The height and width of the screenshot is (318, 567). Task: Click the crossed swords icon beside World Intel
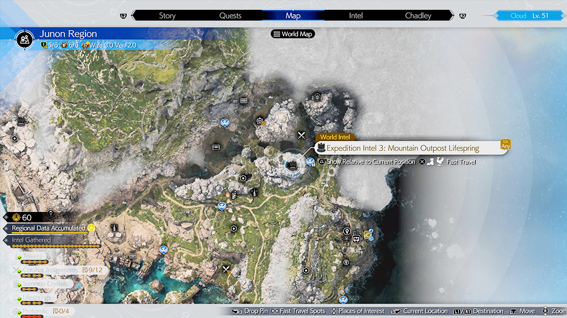[301, 136]
